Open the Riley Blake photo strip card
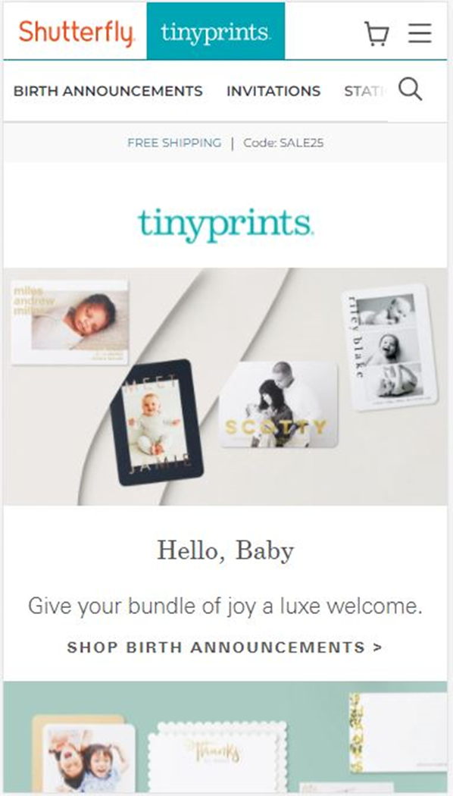The width and height of the screenshot is (453, 796). click(x=389, y=348)
